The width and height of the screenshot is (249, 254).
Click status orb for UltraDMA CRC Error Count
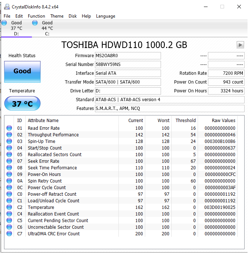[9, 233]
